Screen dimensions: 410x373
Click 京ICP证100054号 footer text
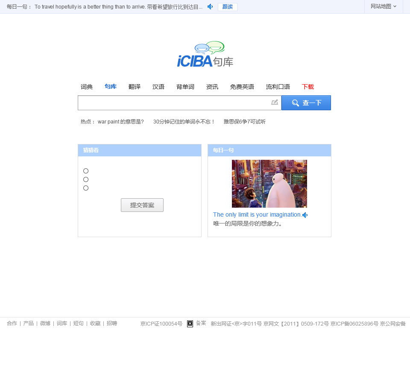point(161,324)
